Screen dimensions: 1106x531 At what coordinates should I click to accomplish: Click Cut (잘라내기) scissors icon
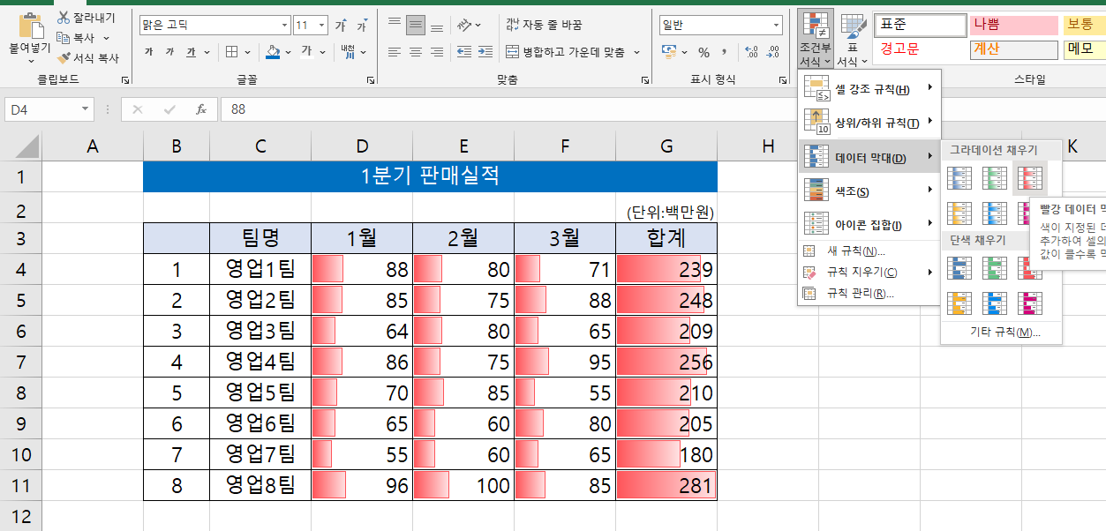pos(64,18)
